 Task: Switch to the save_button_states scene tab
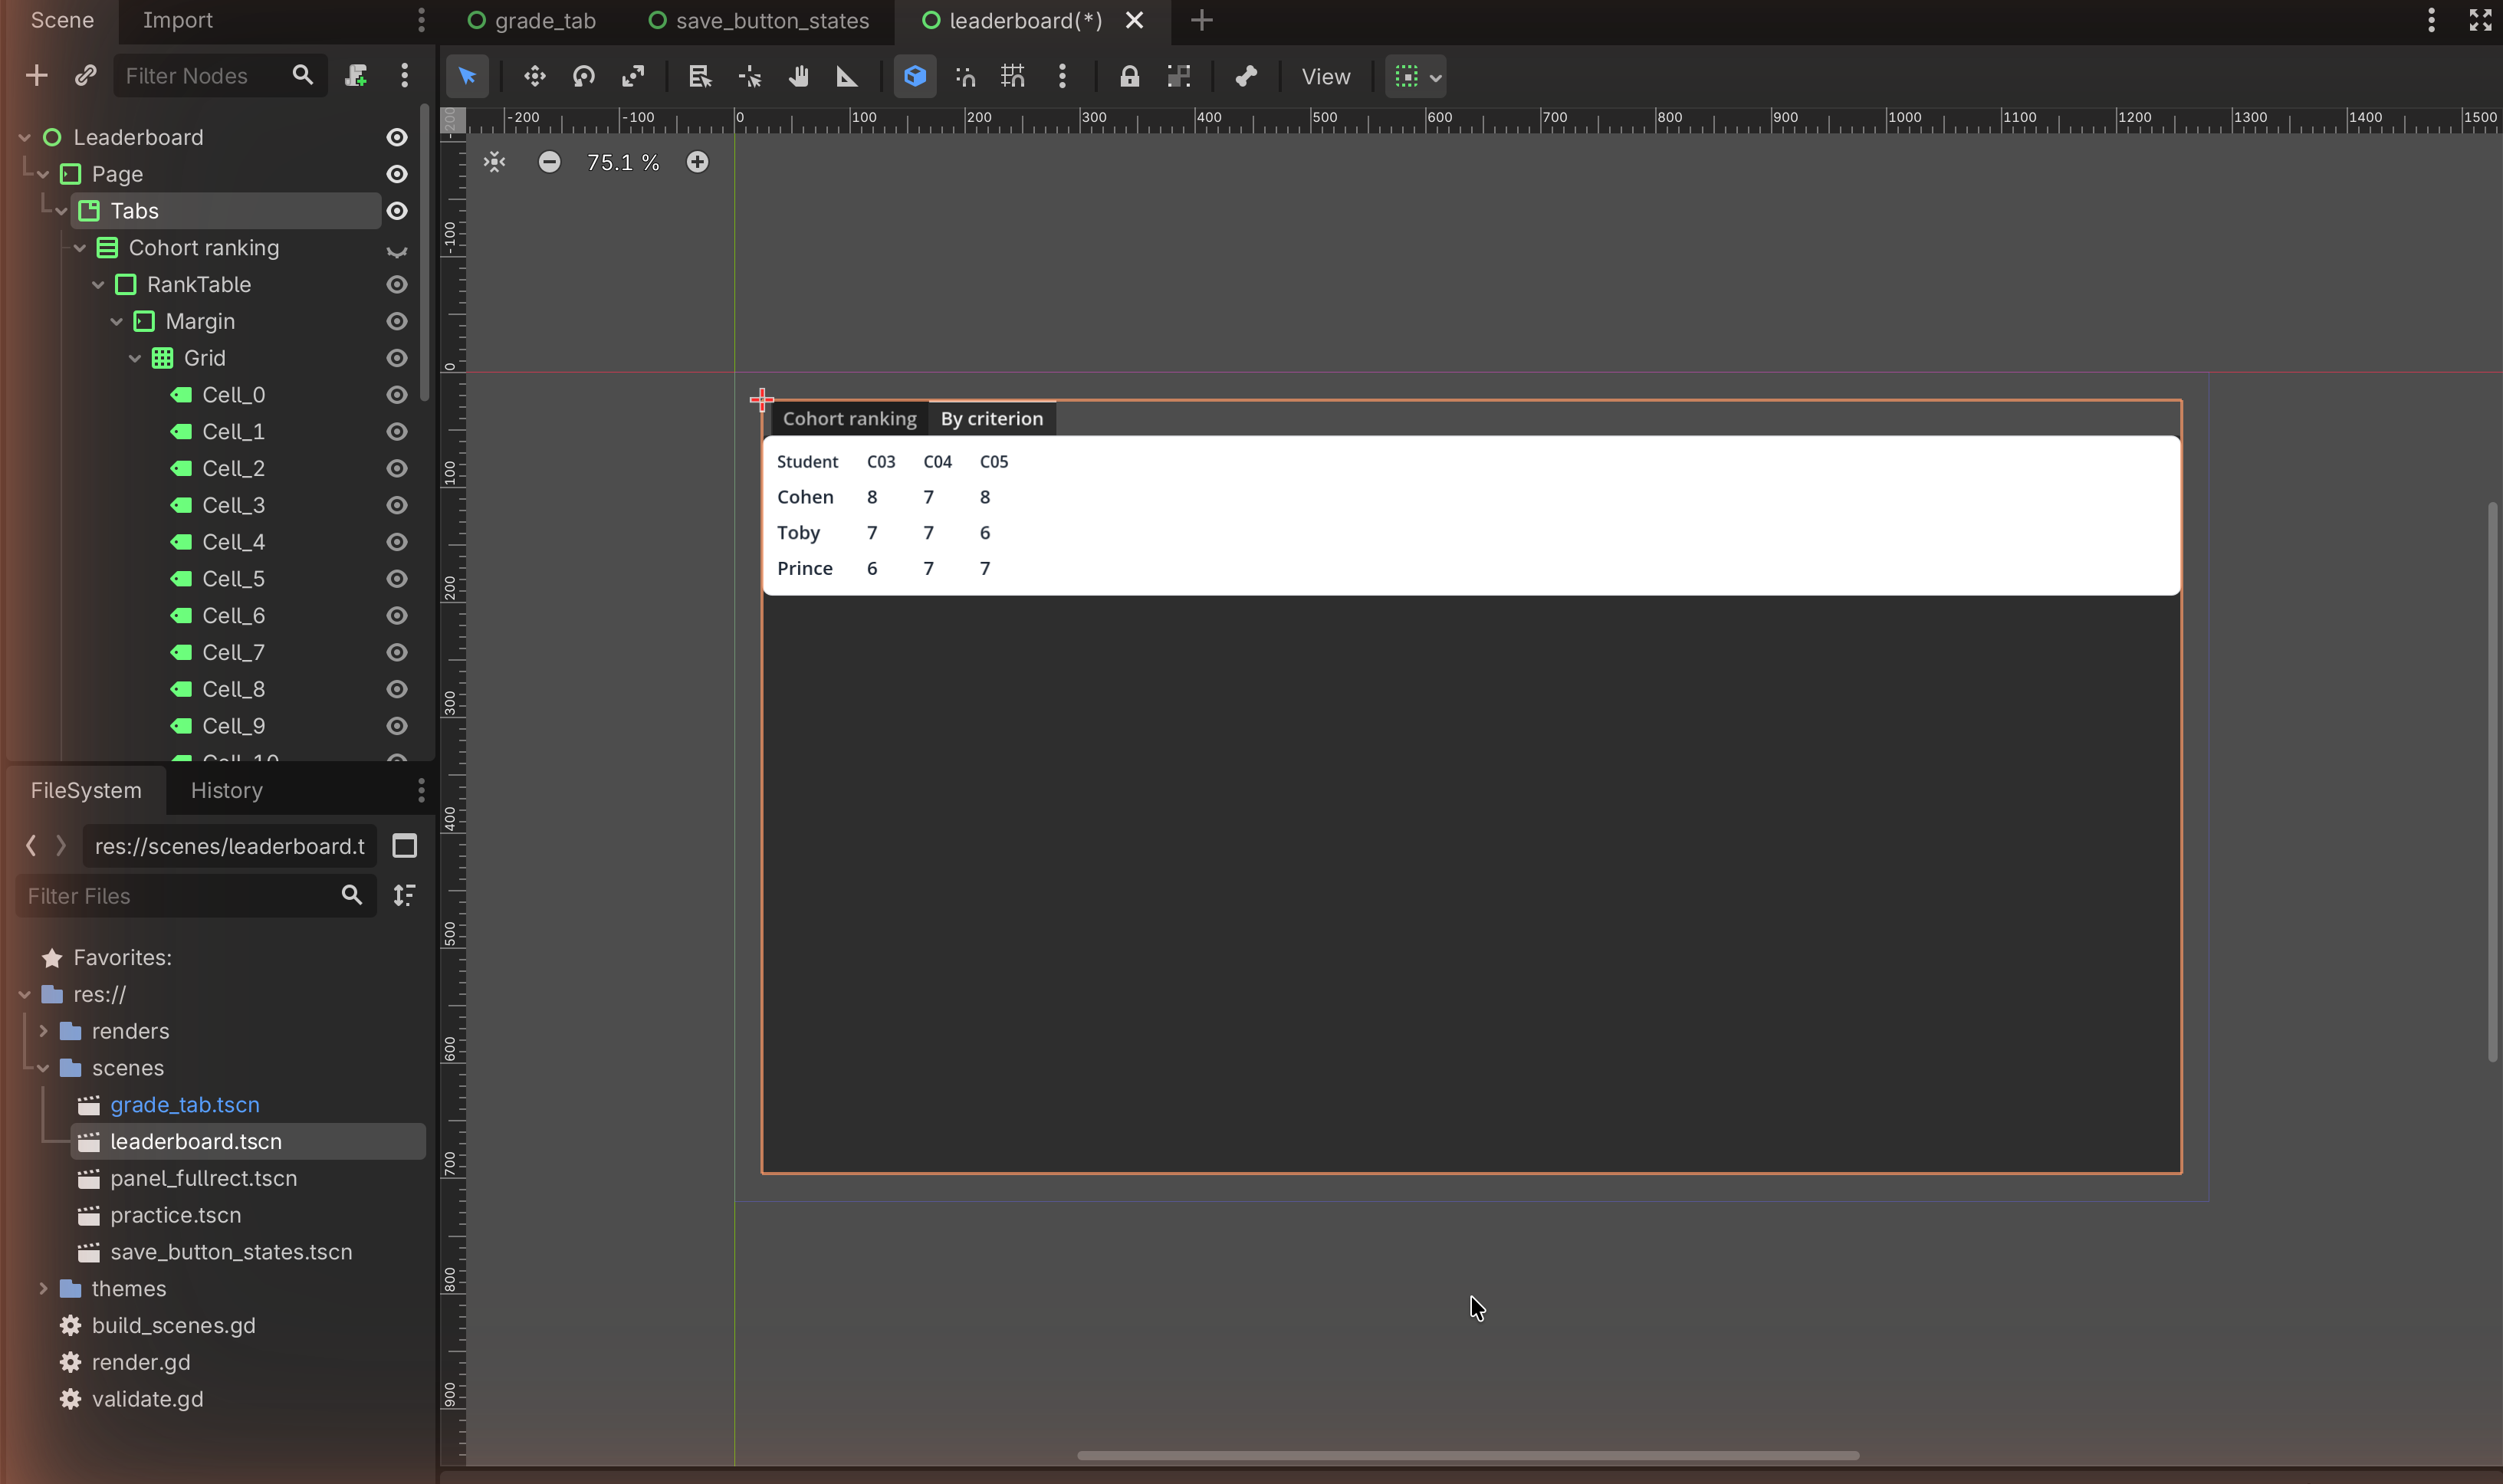tap(760, 20)
